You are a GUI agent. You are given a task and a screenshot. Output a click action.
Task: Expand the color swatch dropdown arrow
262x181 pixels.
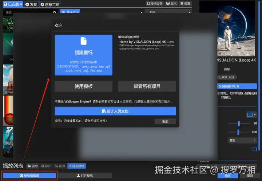[255, 115]
